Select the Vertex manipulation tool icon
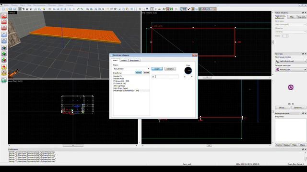This screenshot has height=172, width=307. click(4, 73)
